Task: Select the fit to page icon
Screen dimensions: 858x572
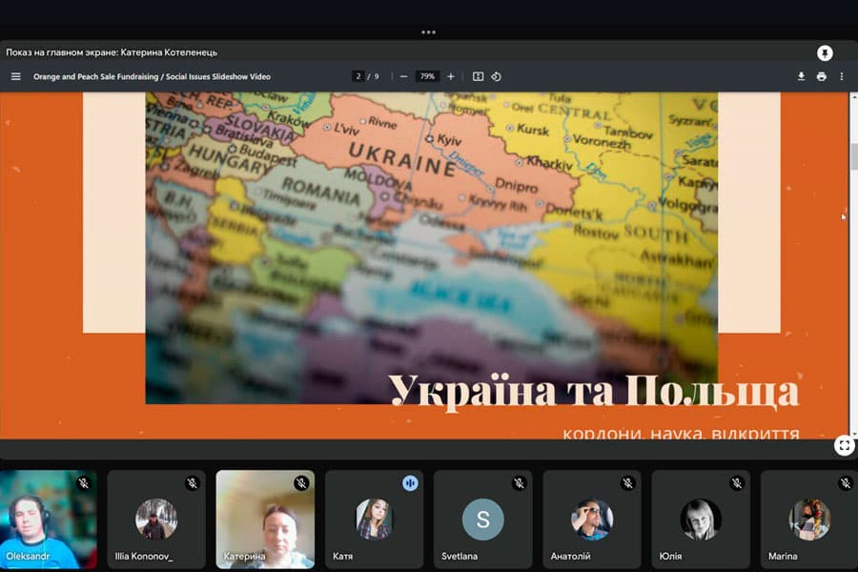Action: point(478,76)
